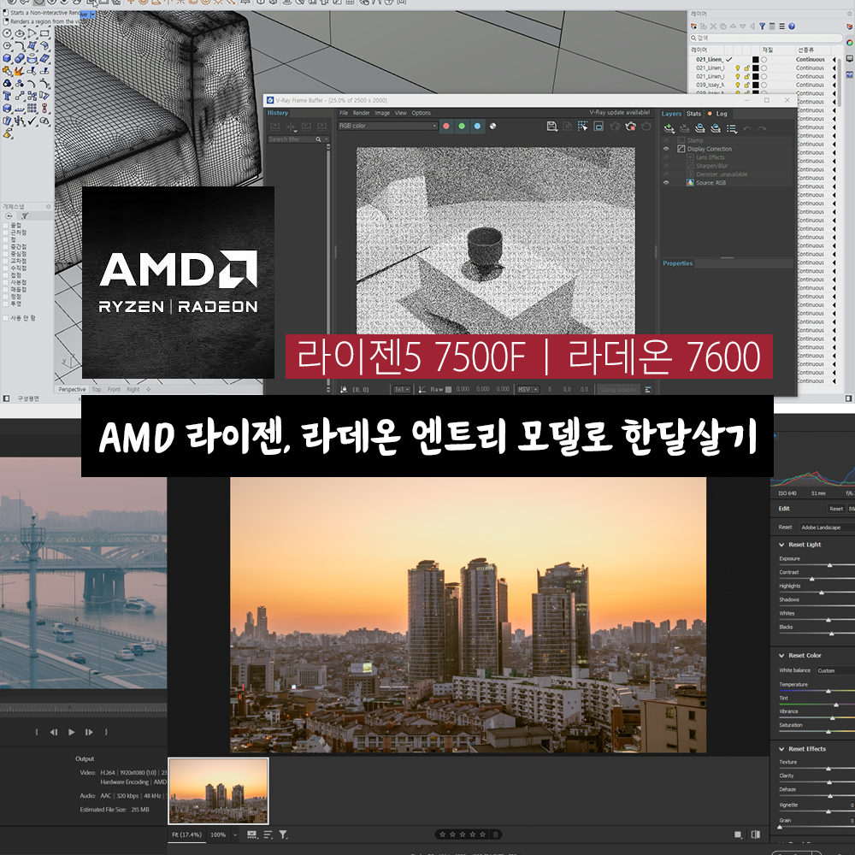The image size is (855, 855).
Task: Click the color wheel icon on Rhino right edge
Action: coord(850,42)
